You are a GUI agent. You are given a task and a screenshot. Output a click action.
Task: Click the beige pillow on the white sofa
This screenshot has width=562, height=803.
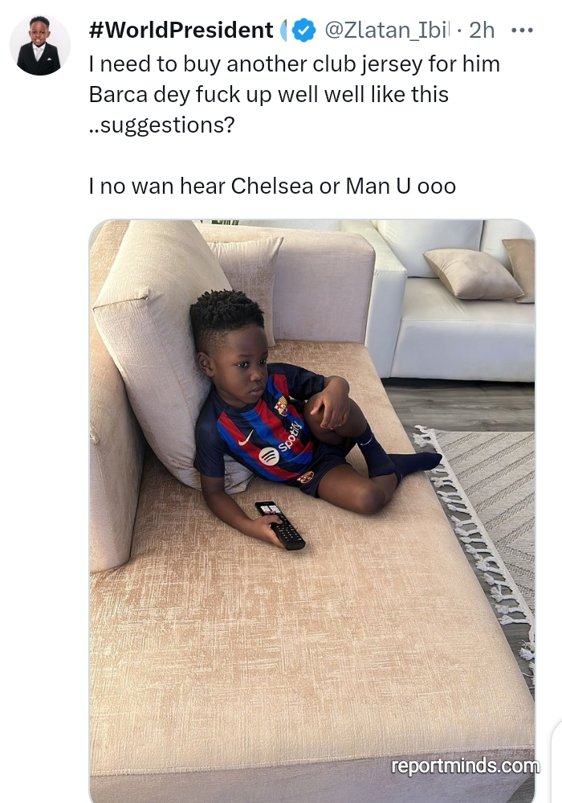(x=473, y=273)
